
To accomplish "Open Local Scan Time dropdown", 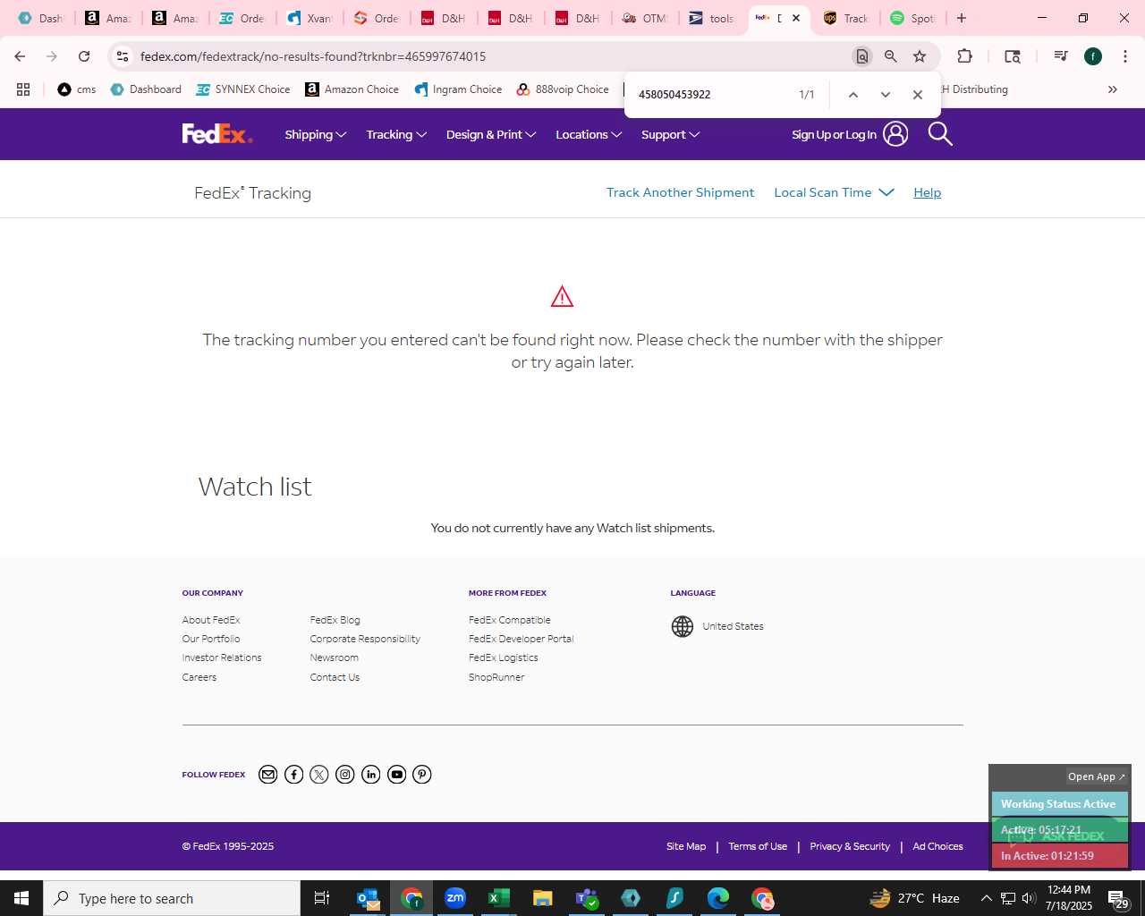I will [x=834, y=192].
